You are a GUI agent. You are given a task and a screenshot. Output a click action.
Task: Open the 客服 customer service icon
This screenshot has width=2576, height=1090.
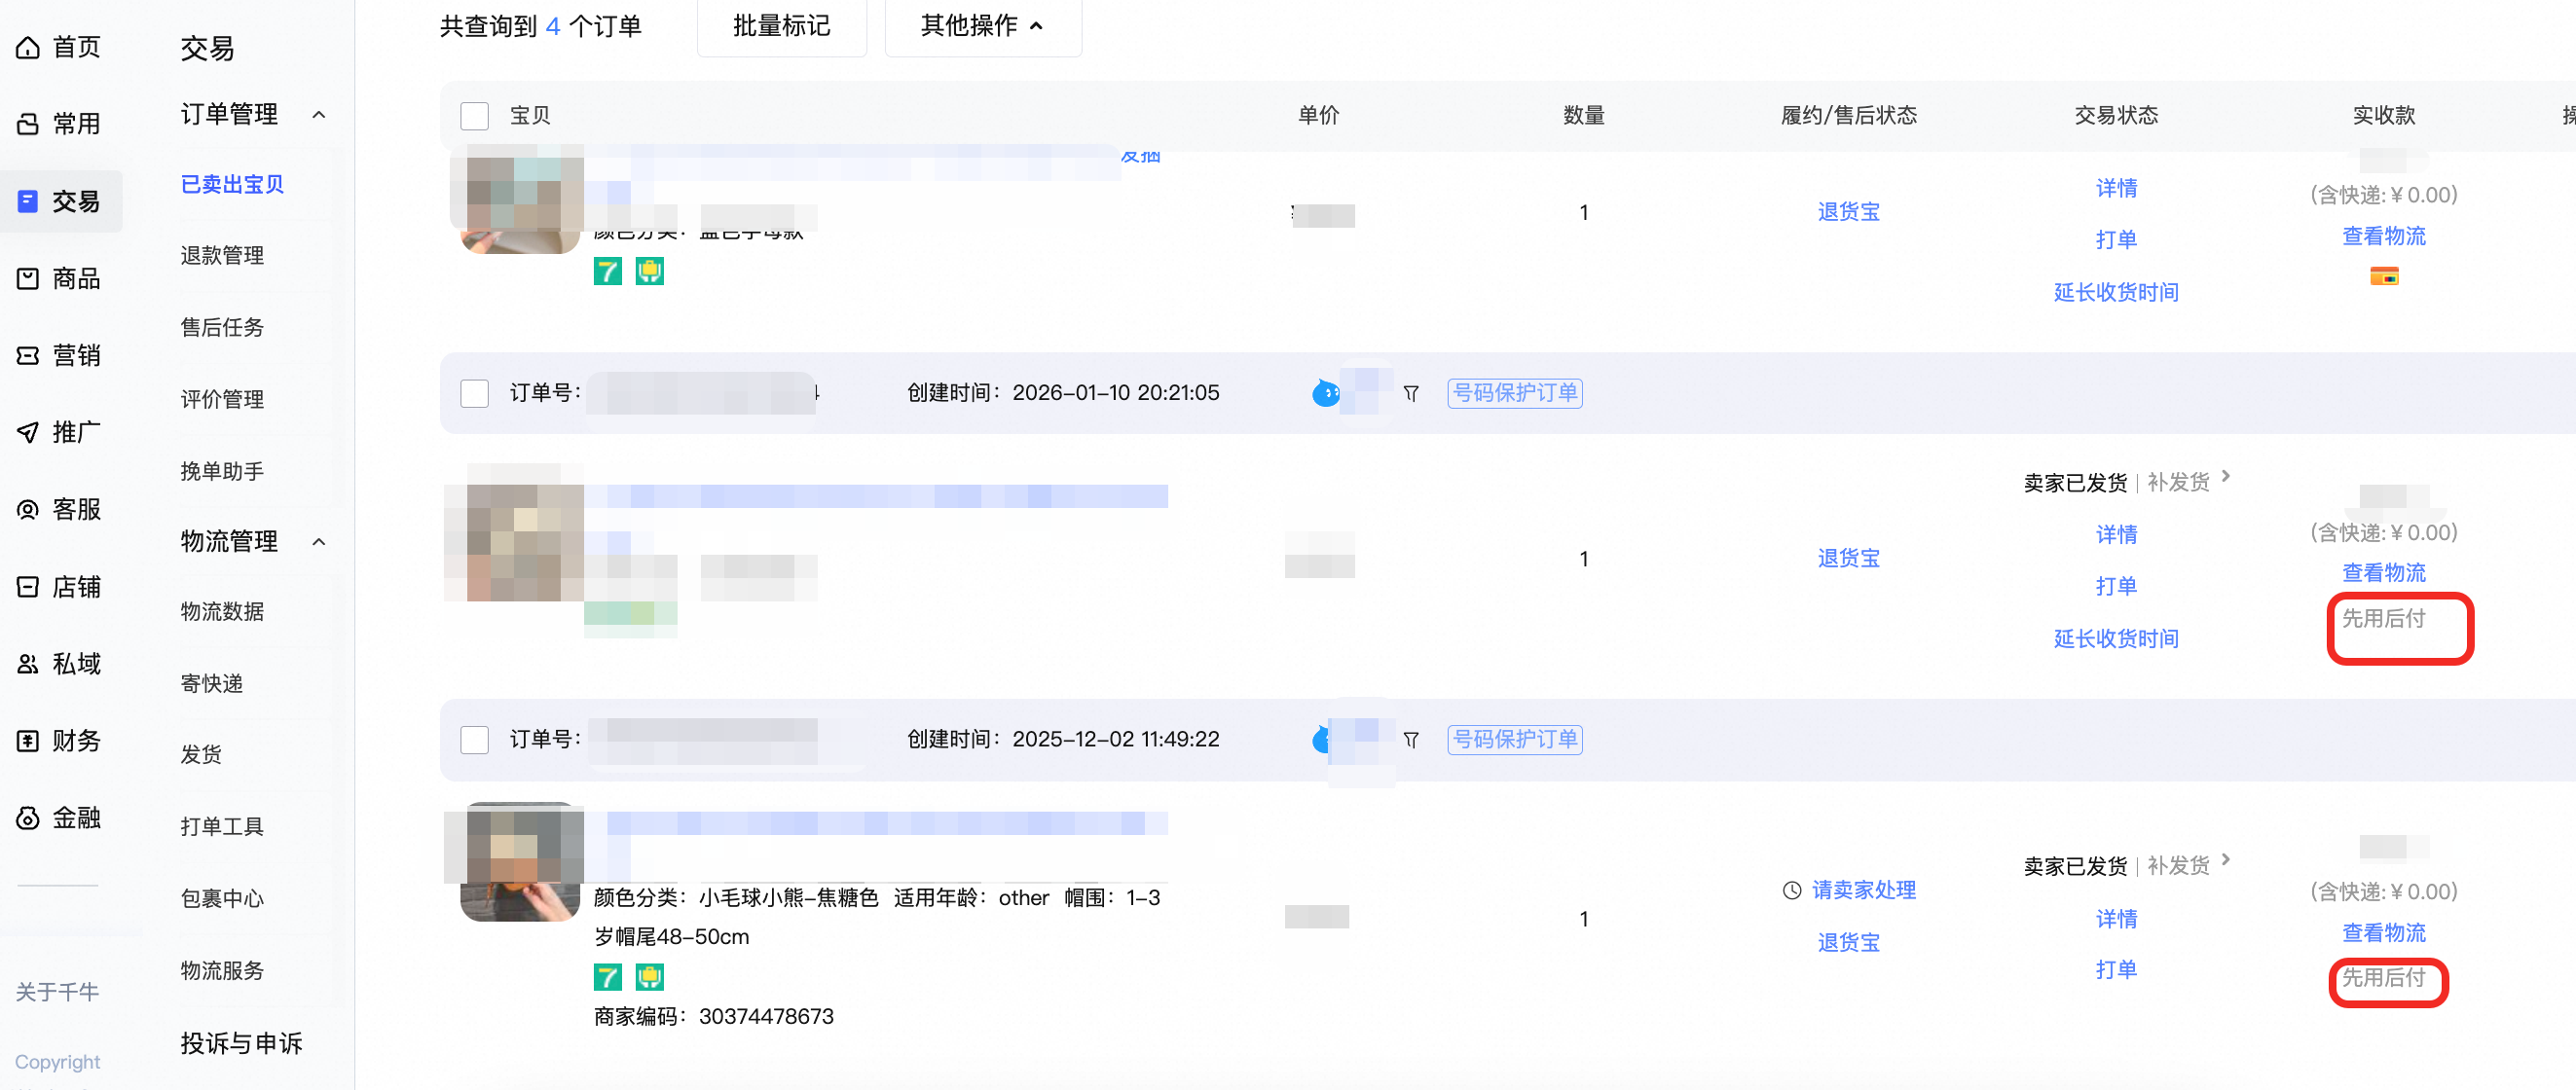(28, 509)
